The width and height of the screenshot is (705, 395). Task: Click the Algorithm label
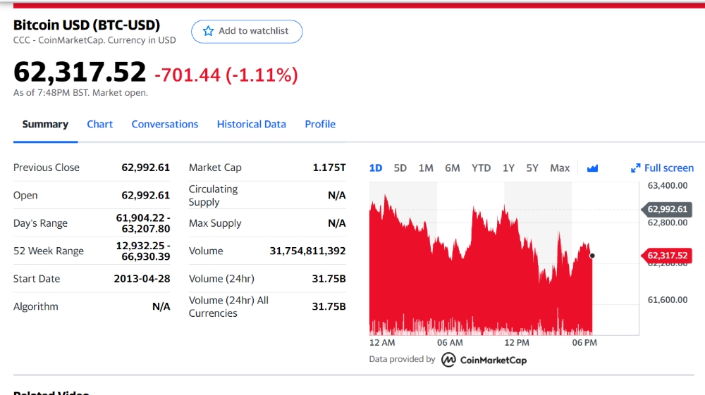coord(35,306)
